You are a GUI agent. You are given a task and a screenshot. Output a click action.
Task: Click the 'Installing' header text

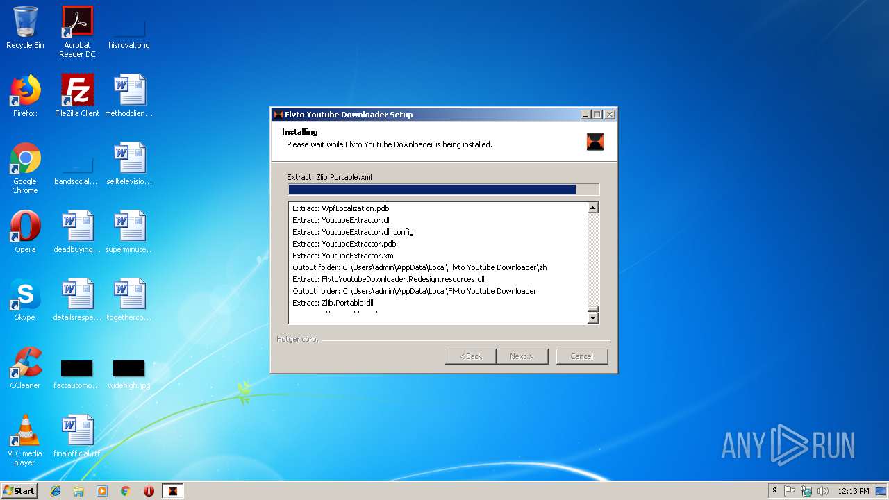tap(299, 132)
